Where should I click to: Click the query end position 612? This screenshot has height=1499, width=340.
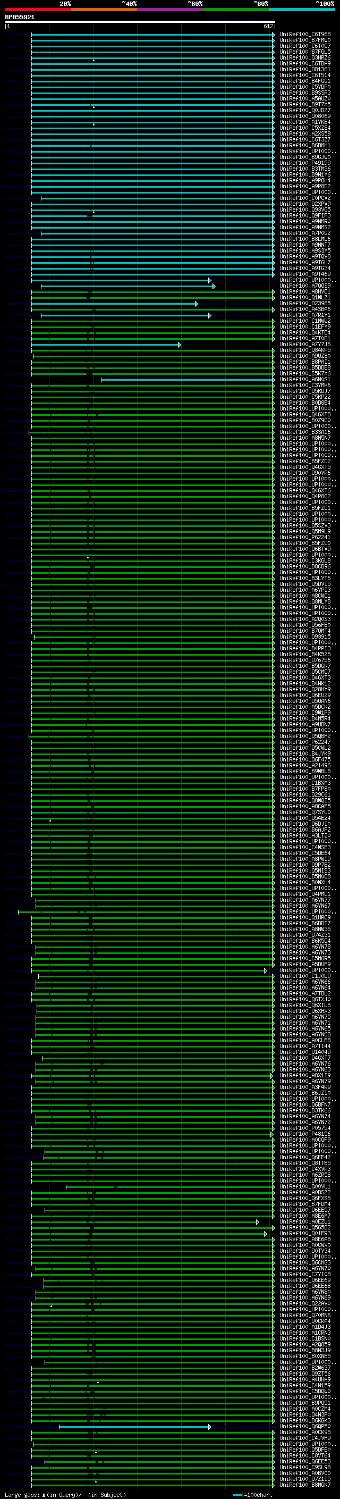[x=268, y=26]
